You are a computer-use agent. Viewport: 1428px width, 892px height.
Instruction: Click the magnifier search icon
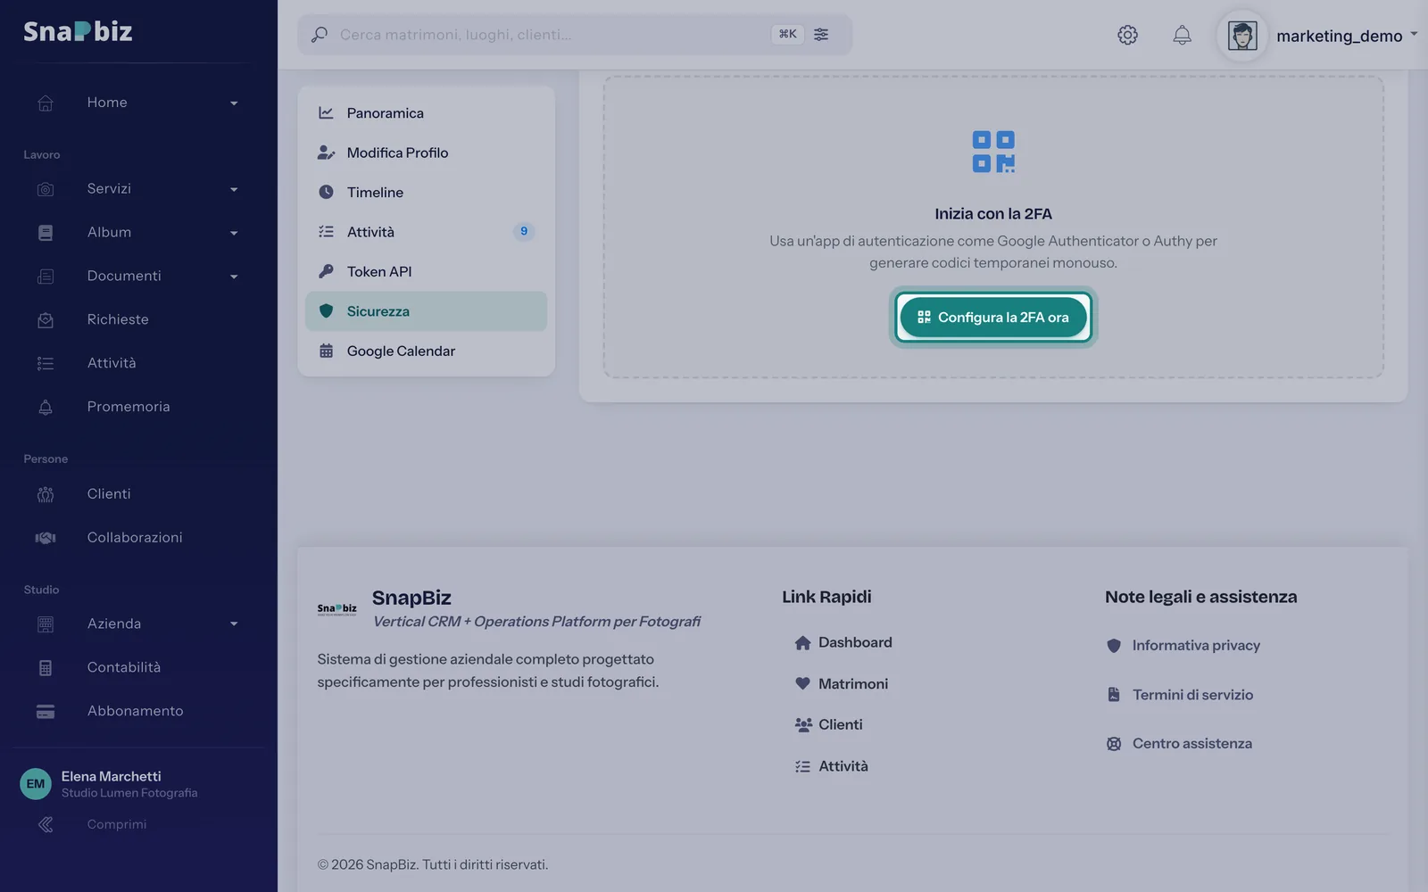tap(319, 35)
